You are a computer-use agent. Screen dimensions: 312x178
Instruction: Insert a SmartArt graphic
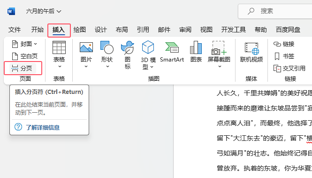tap(172, 52)
